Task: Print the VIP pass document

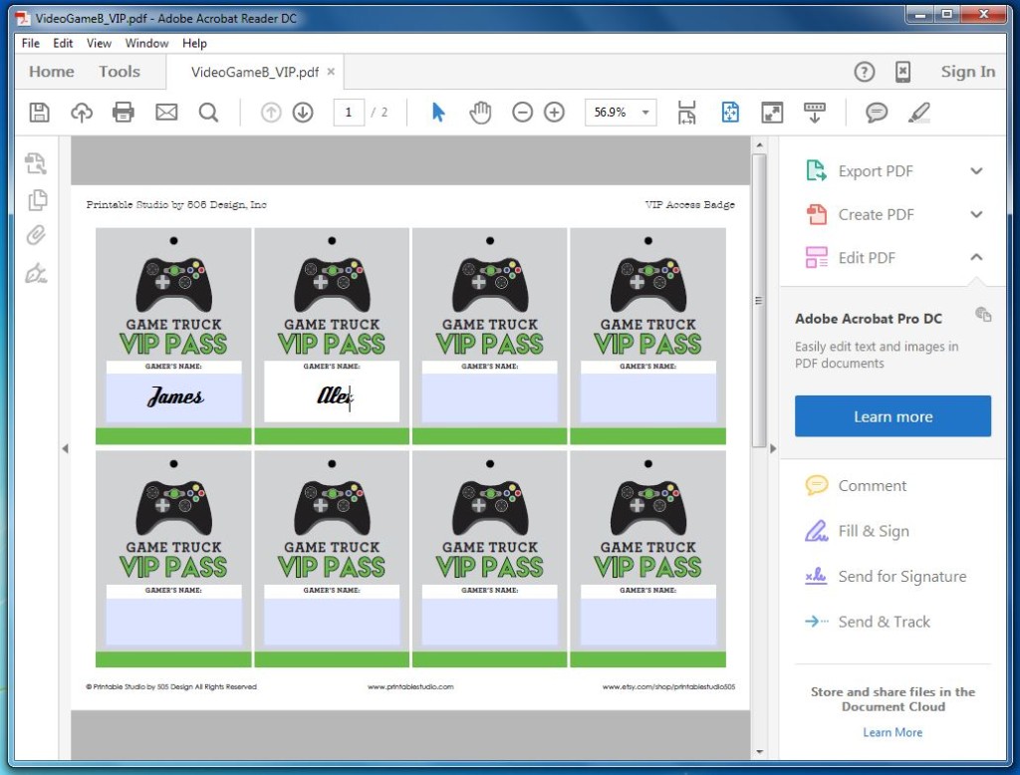Action: [x=123, y=112]
